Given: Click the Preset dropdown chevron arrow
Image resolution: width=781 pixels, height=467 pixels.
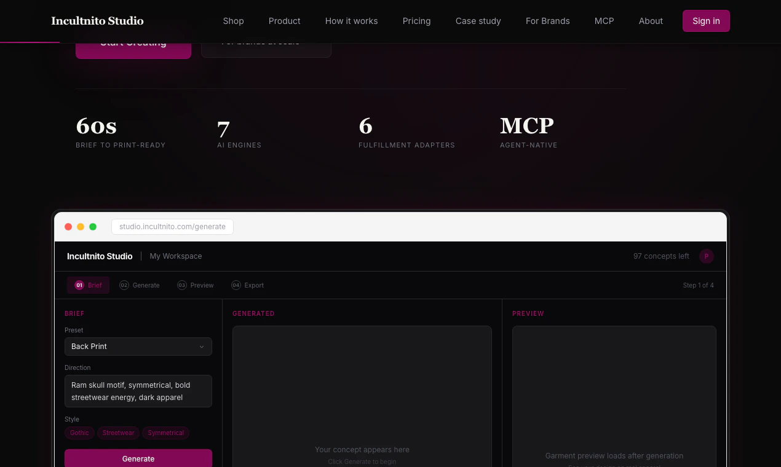Looking at the screenshot, I should click(x=202, y=347).
